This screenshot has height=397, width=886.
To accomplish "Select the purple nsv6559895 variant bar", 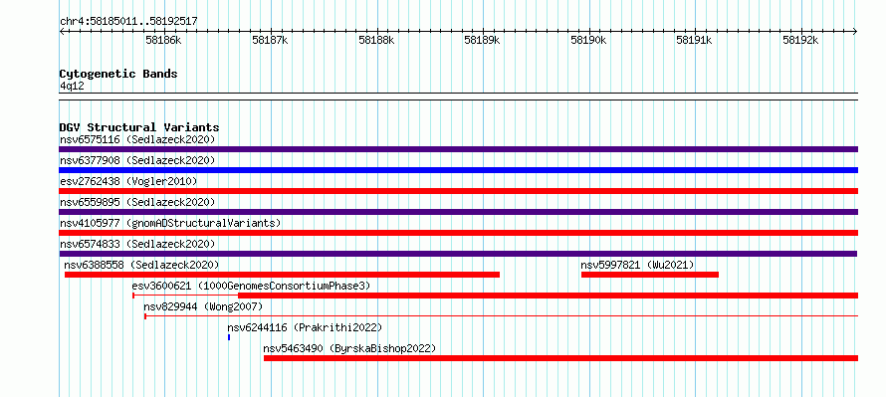I will (x=458, y=212).
